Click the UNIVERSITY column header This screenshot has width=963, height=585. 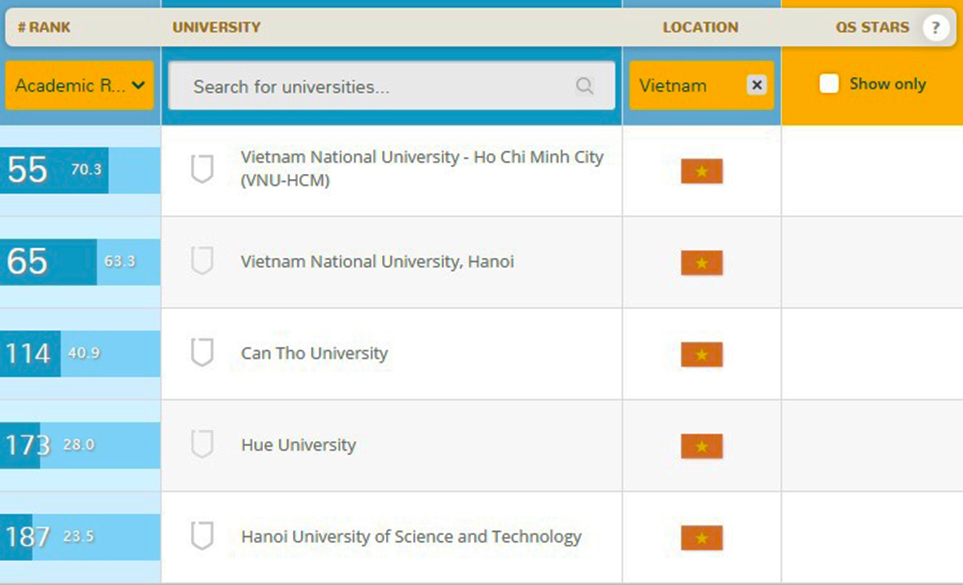(216, 28)
